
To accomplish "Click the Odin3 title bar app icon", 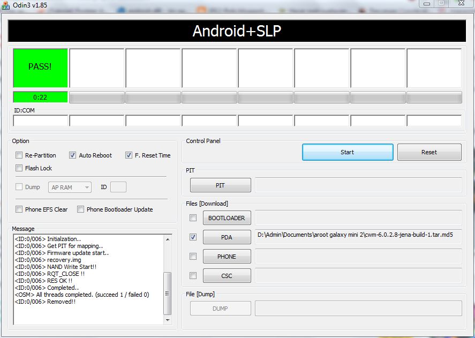I will click(x=5, y=5).
